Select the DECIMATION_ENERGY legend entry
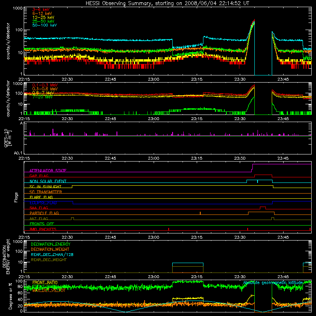This screenshot has width=316, height=316. point(51,244)
